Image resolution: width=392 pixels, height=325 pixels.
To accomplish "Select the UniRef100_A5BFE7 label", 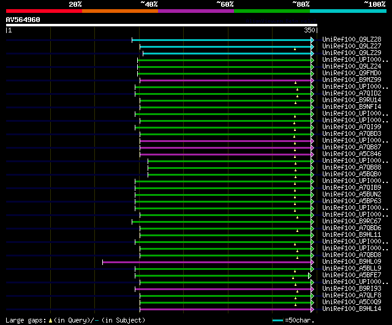I will [352, 275].
